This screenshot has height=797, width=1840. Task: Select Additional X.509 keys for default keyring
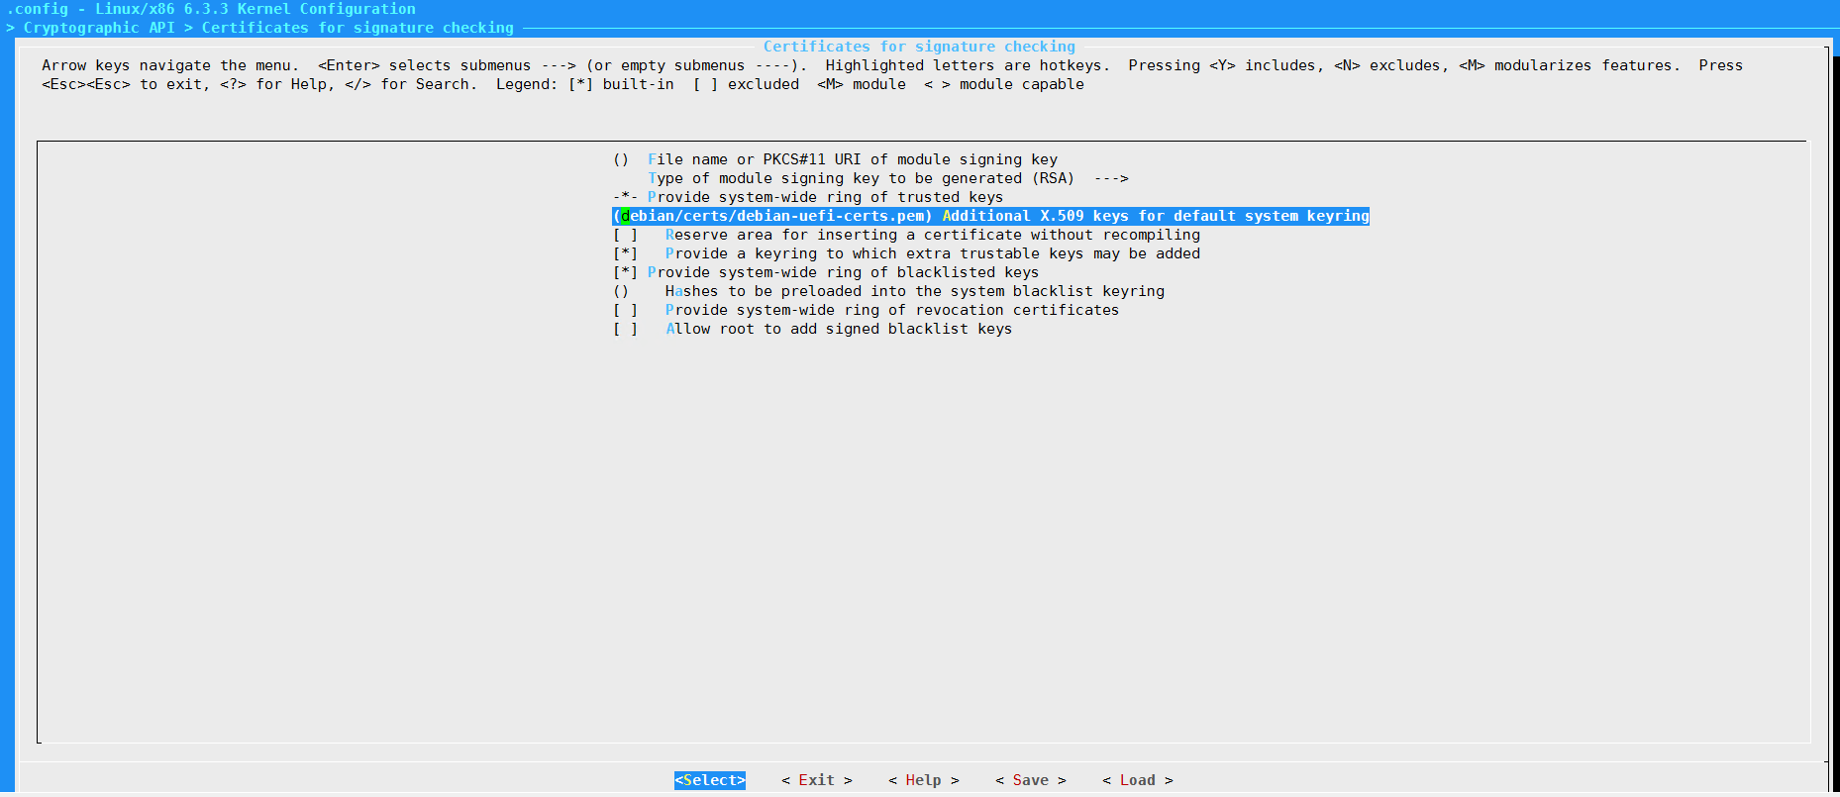coord(1155,216)
